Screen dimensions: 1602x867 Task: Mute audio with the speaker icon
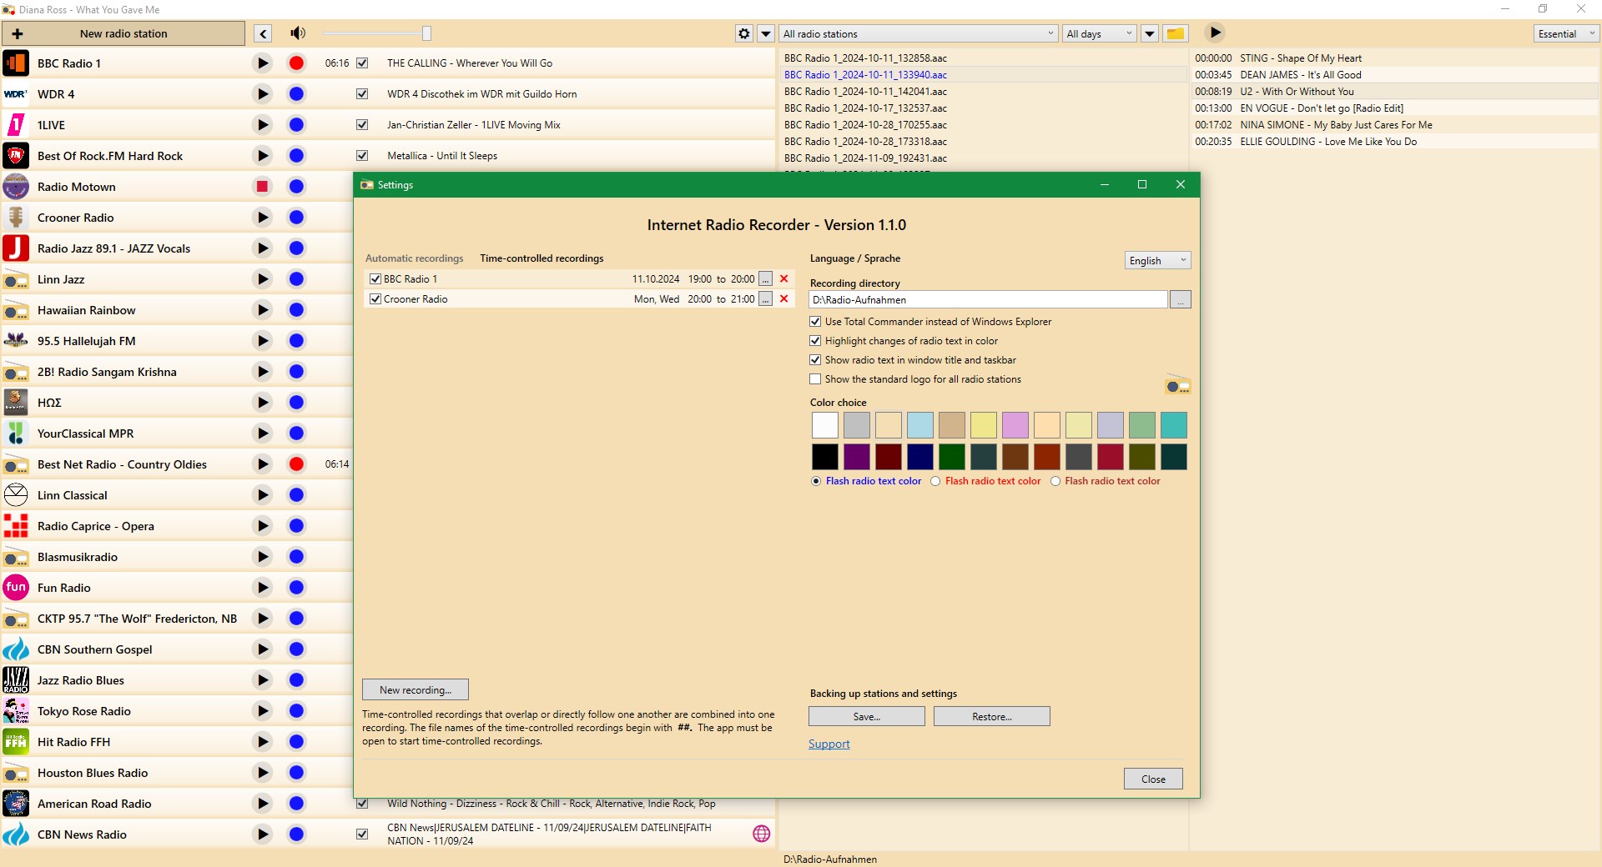click(297, 33)
